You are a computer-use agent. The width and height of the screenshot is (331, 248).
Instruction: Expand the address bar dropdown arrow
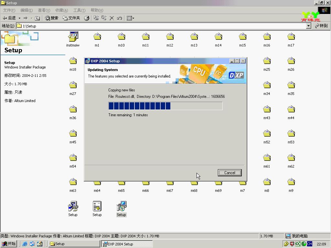tap(309, 26)
